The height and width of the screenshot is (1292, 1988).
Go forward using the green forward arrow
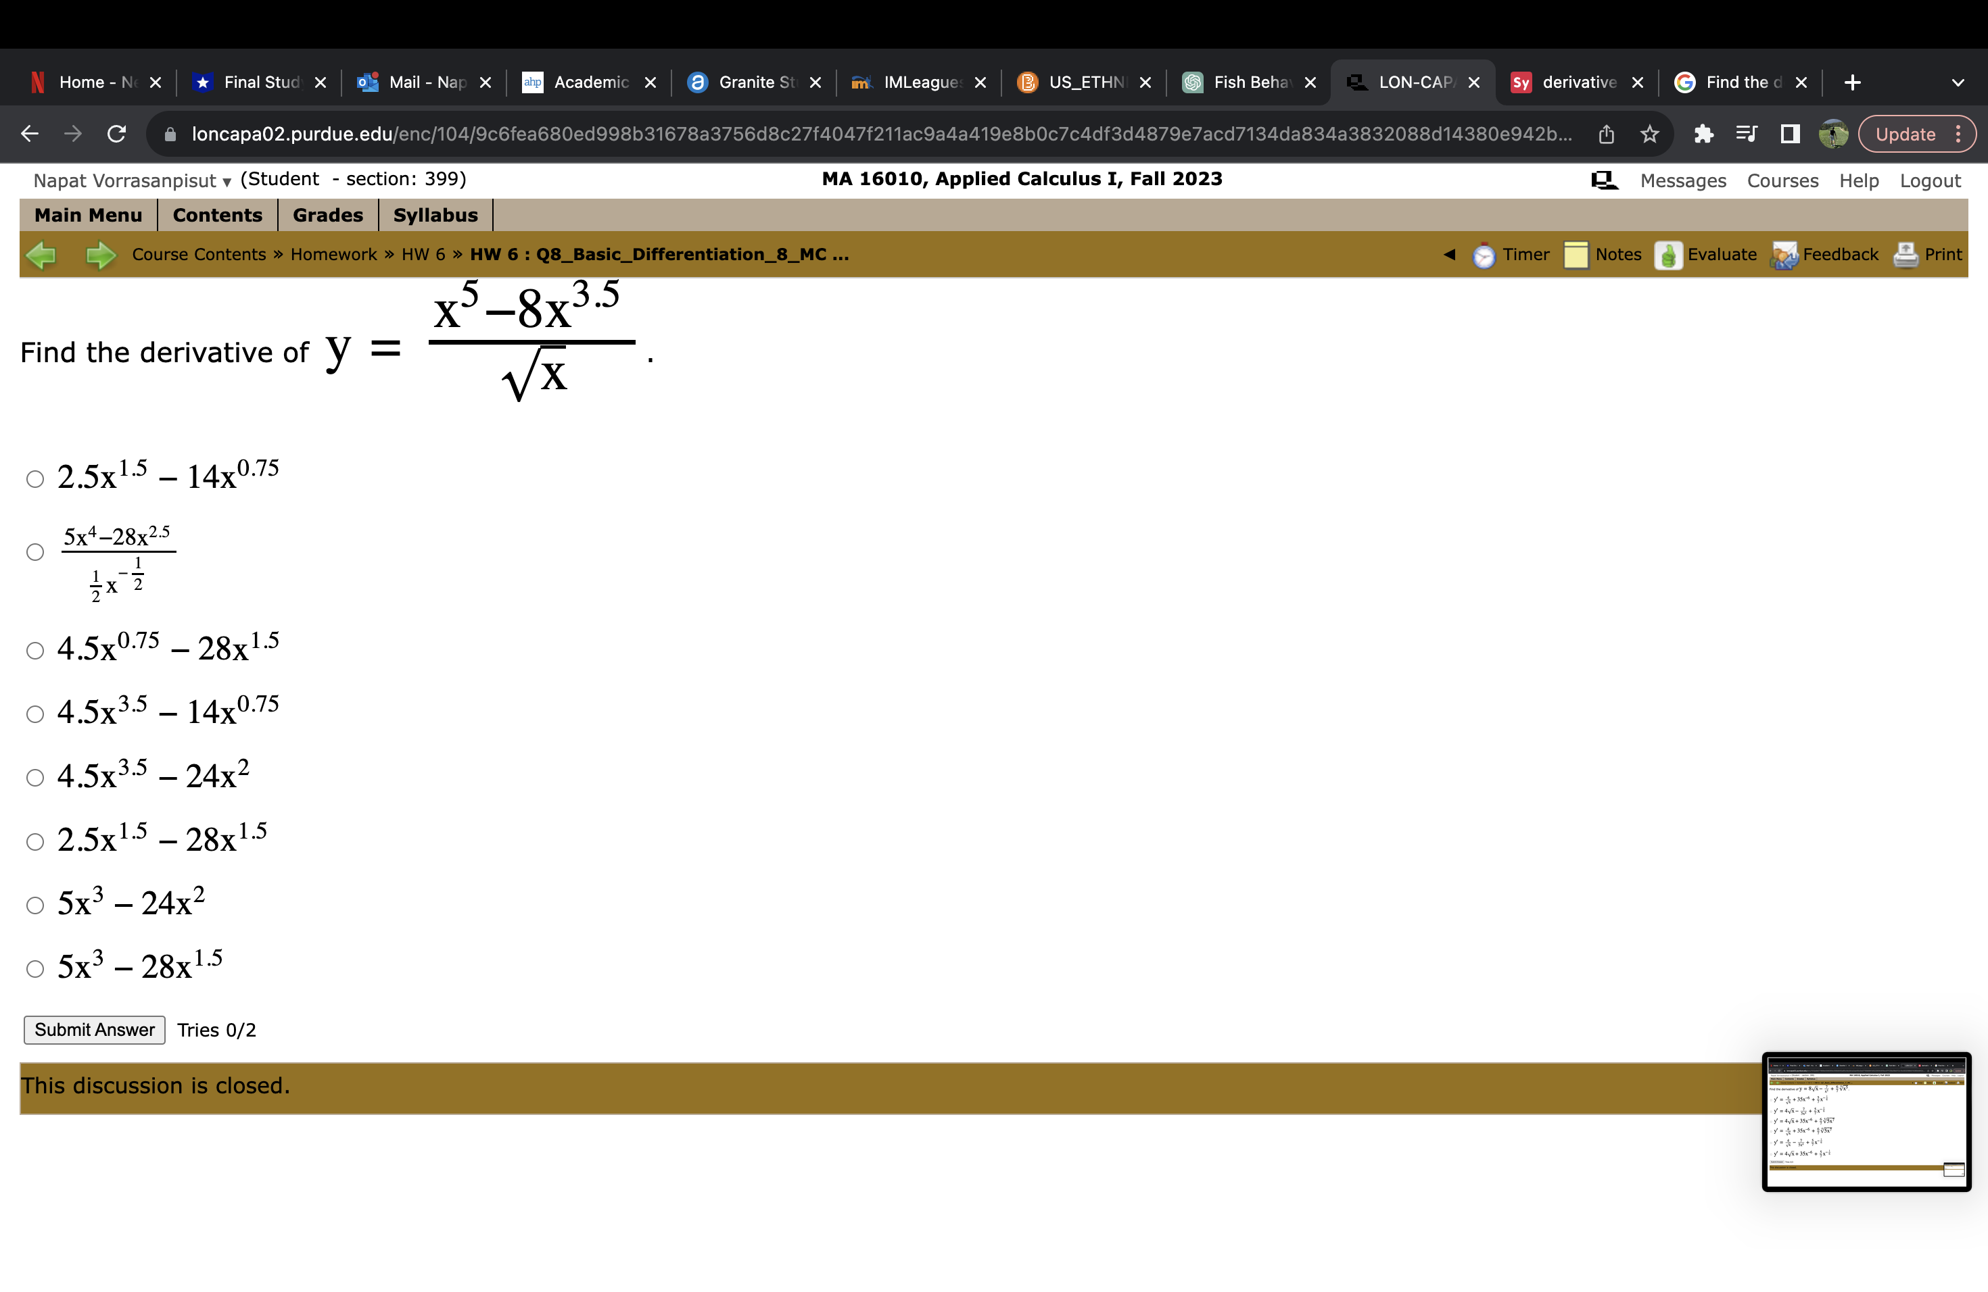click(x=99, y=255)
